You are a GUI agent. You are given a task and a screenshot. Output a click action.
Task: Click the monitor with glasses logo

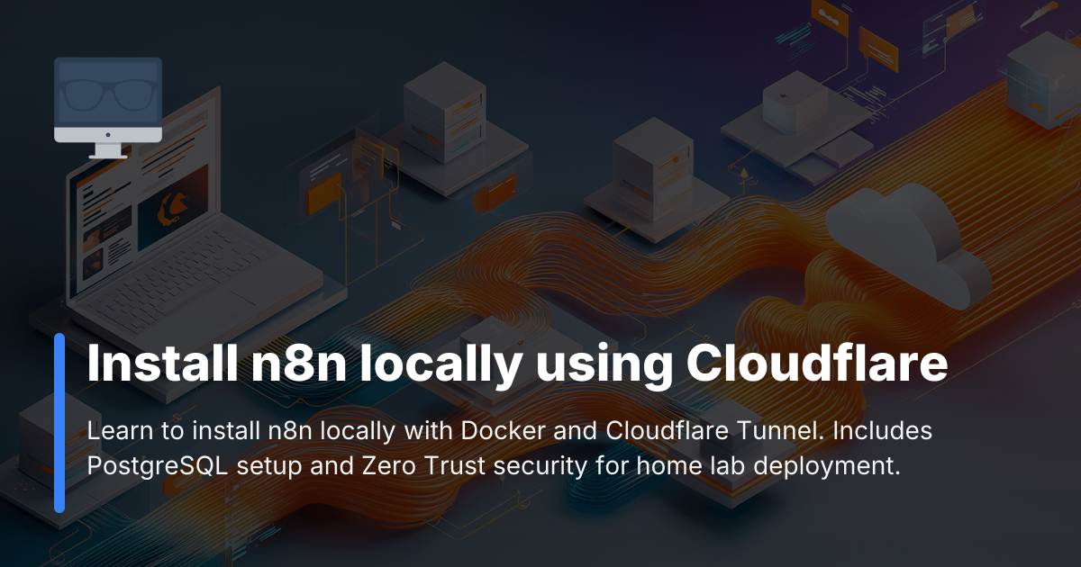[x=108, y=107]
